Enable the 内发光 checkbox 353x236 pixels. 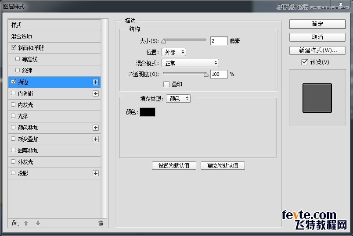tap(13, 104)
